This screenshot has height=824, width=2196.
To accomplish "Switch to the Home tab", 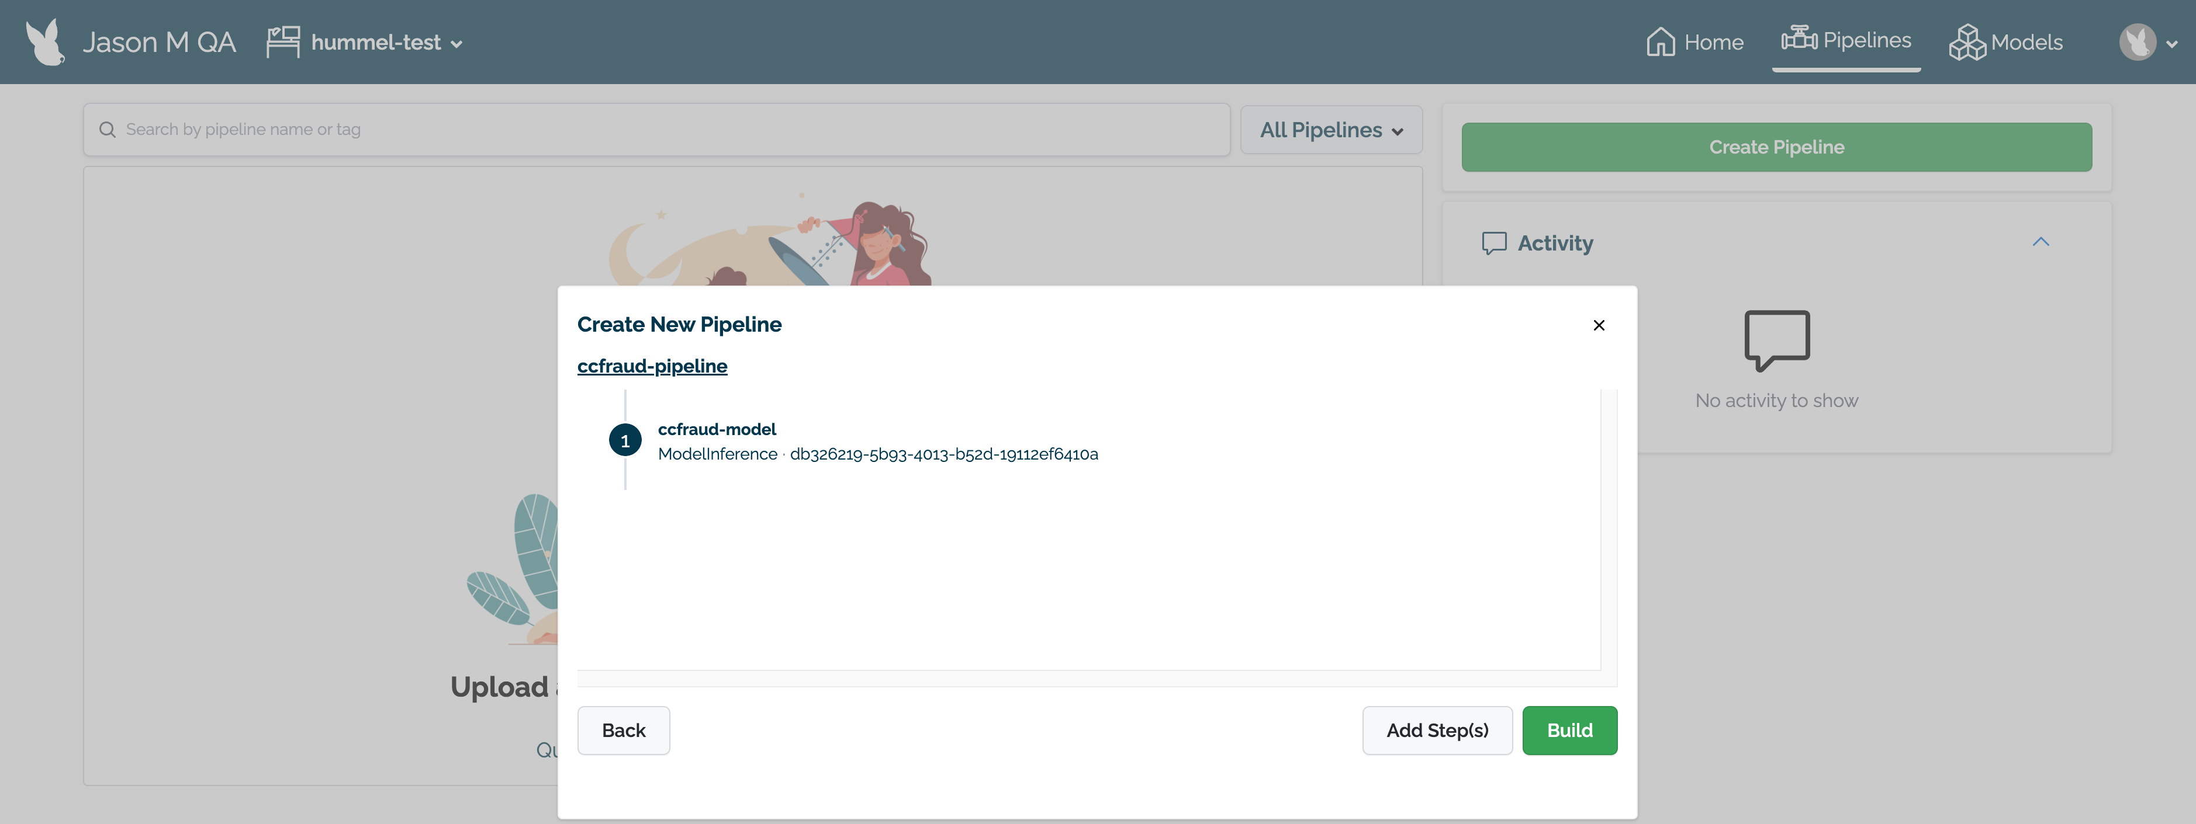I will point(1714,41).
